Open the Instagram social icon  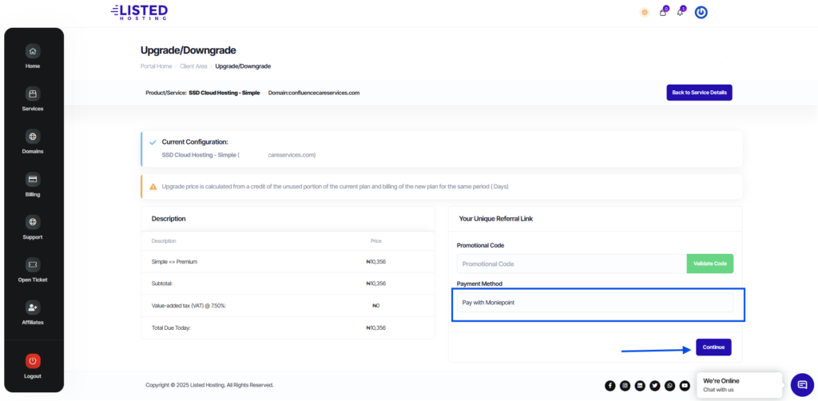coord(625,386)
